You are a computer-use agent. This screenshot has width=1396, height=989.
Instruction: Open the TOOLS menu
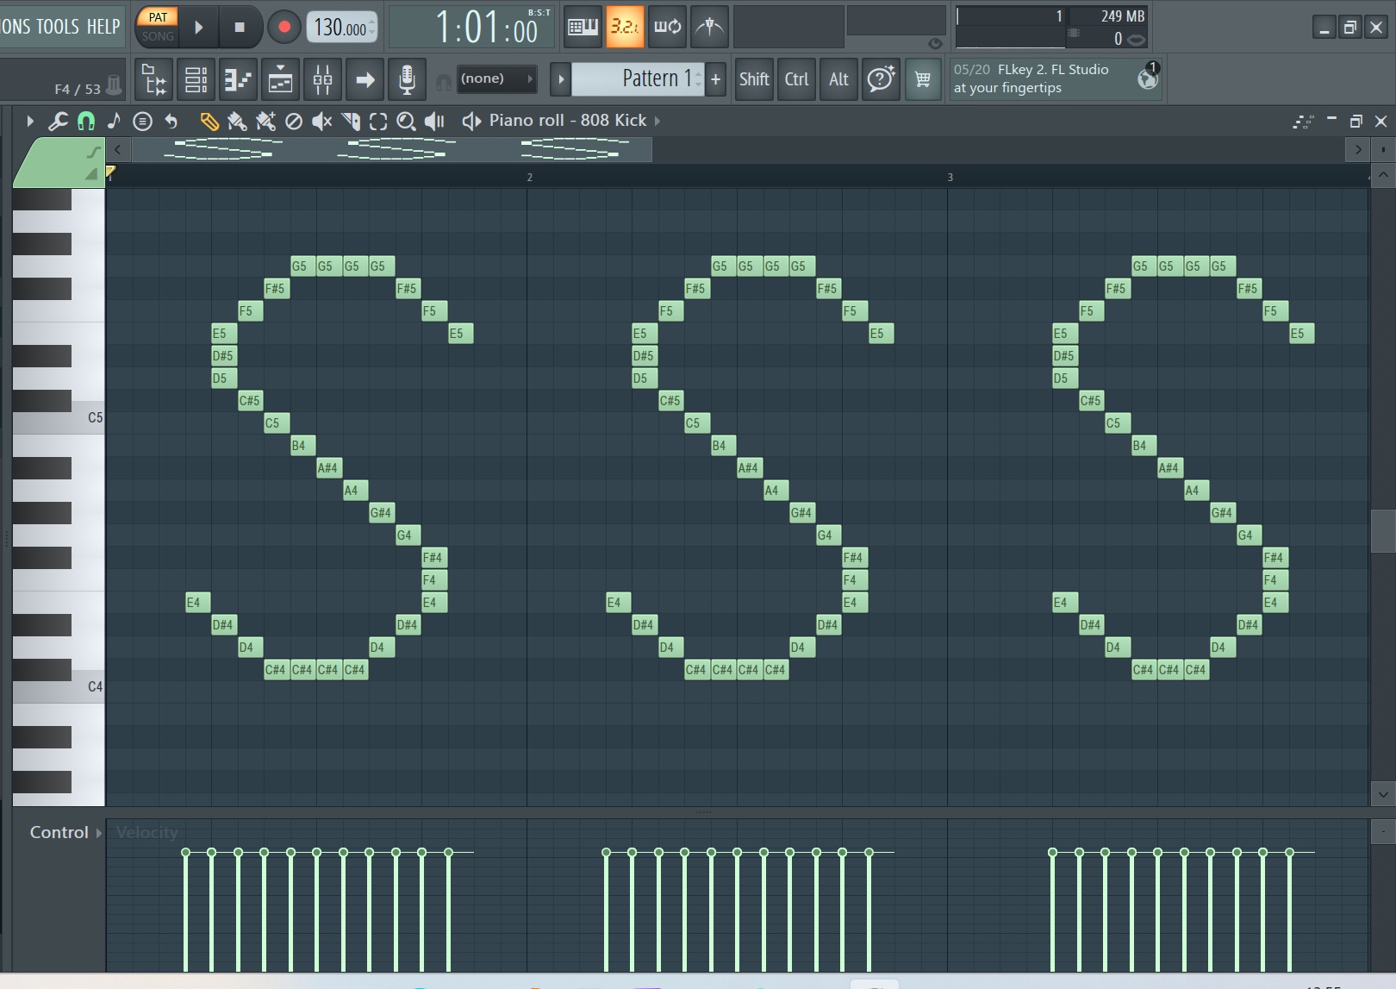click(58, 27)
